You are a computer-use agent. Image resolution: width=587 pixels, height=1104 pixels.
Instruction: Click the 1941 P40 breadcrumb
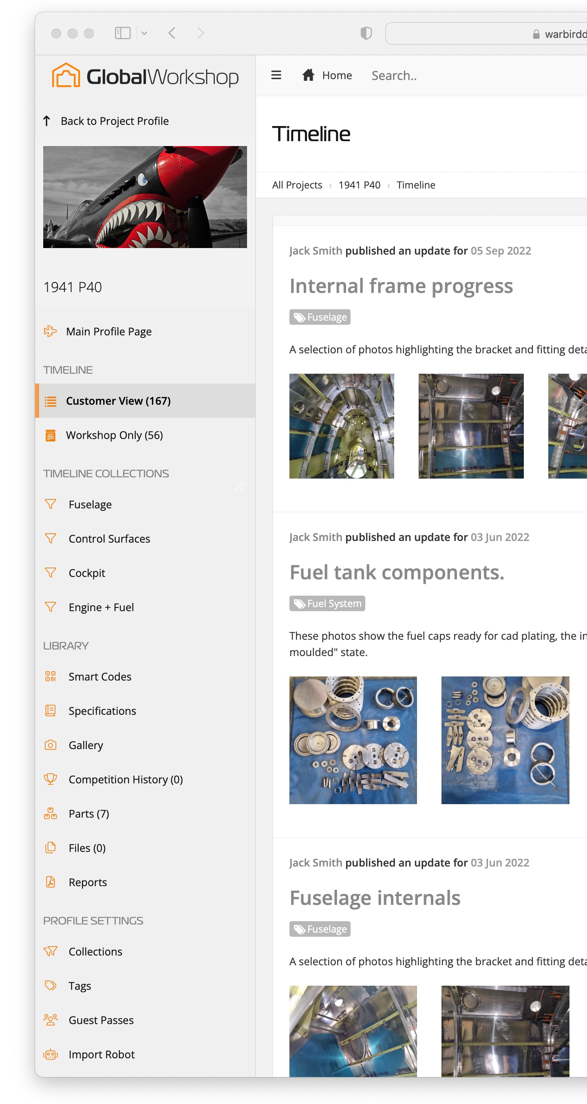click(x=359, y=185)
